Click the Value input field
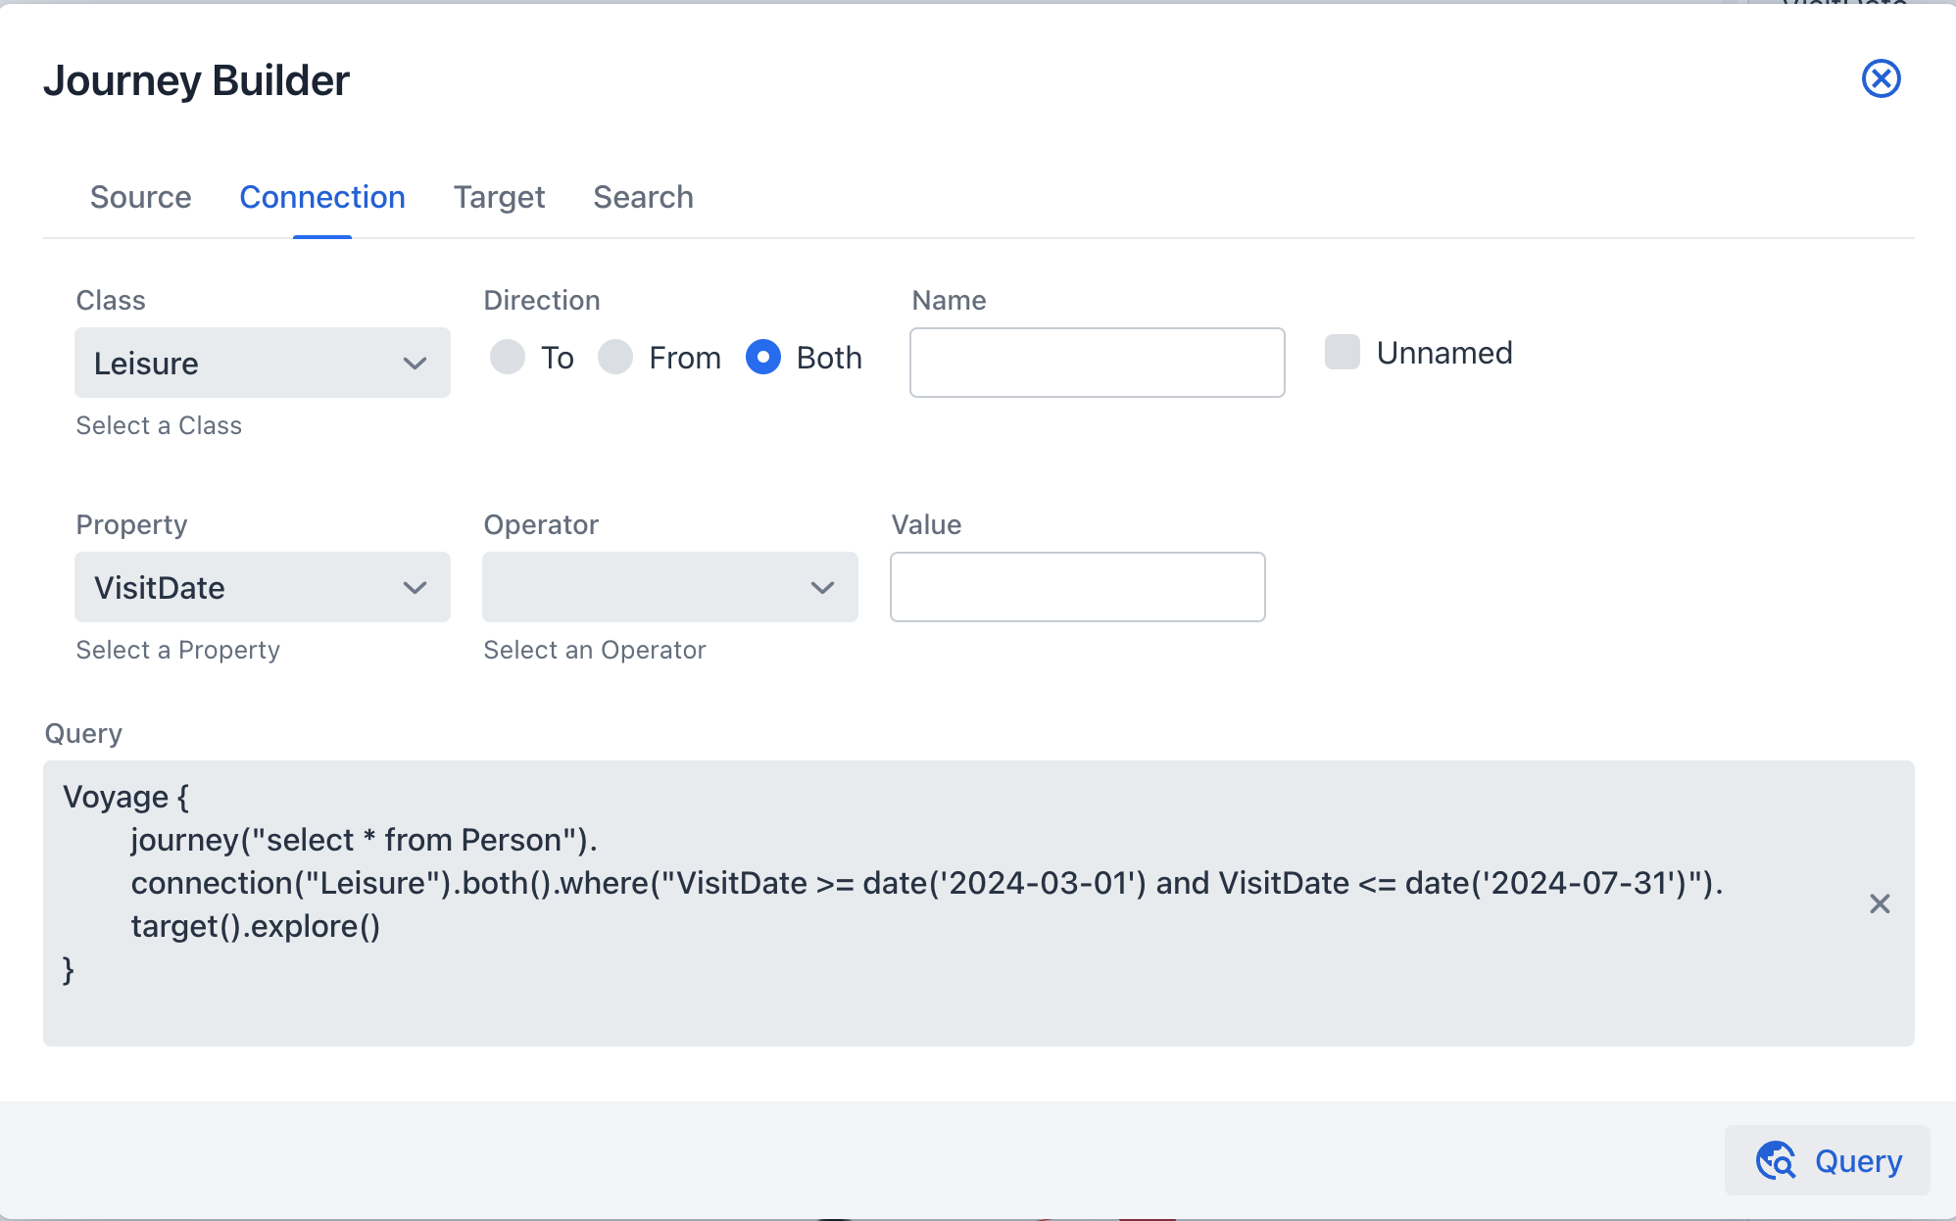 pyautogui.click(x=1077, y=587)
